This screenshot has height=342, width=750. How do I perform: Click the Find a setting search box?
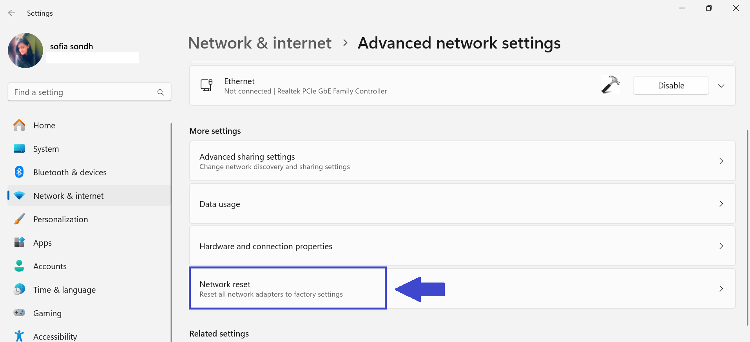click(x=82, y=92)
